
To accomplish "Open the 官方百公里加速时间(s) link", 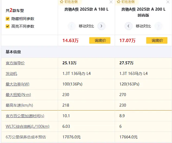I will 25,116.
